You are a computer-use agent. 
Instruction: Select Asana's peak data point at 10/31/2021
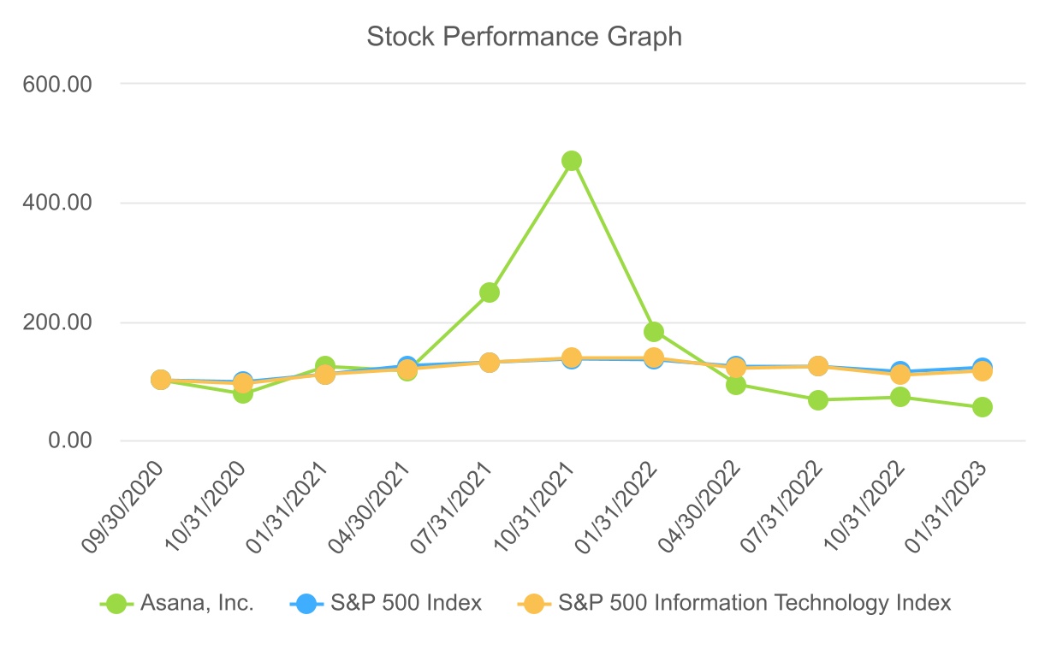click(572, 161)
